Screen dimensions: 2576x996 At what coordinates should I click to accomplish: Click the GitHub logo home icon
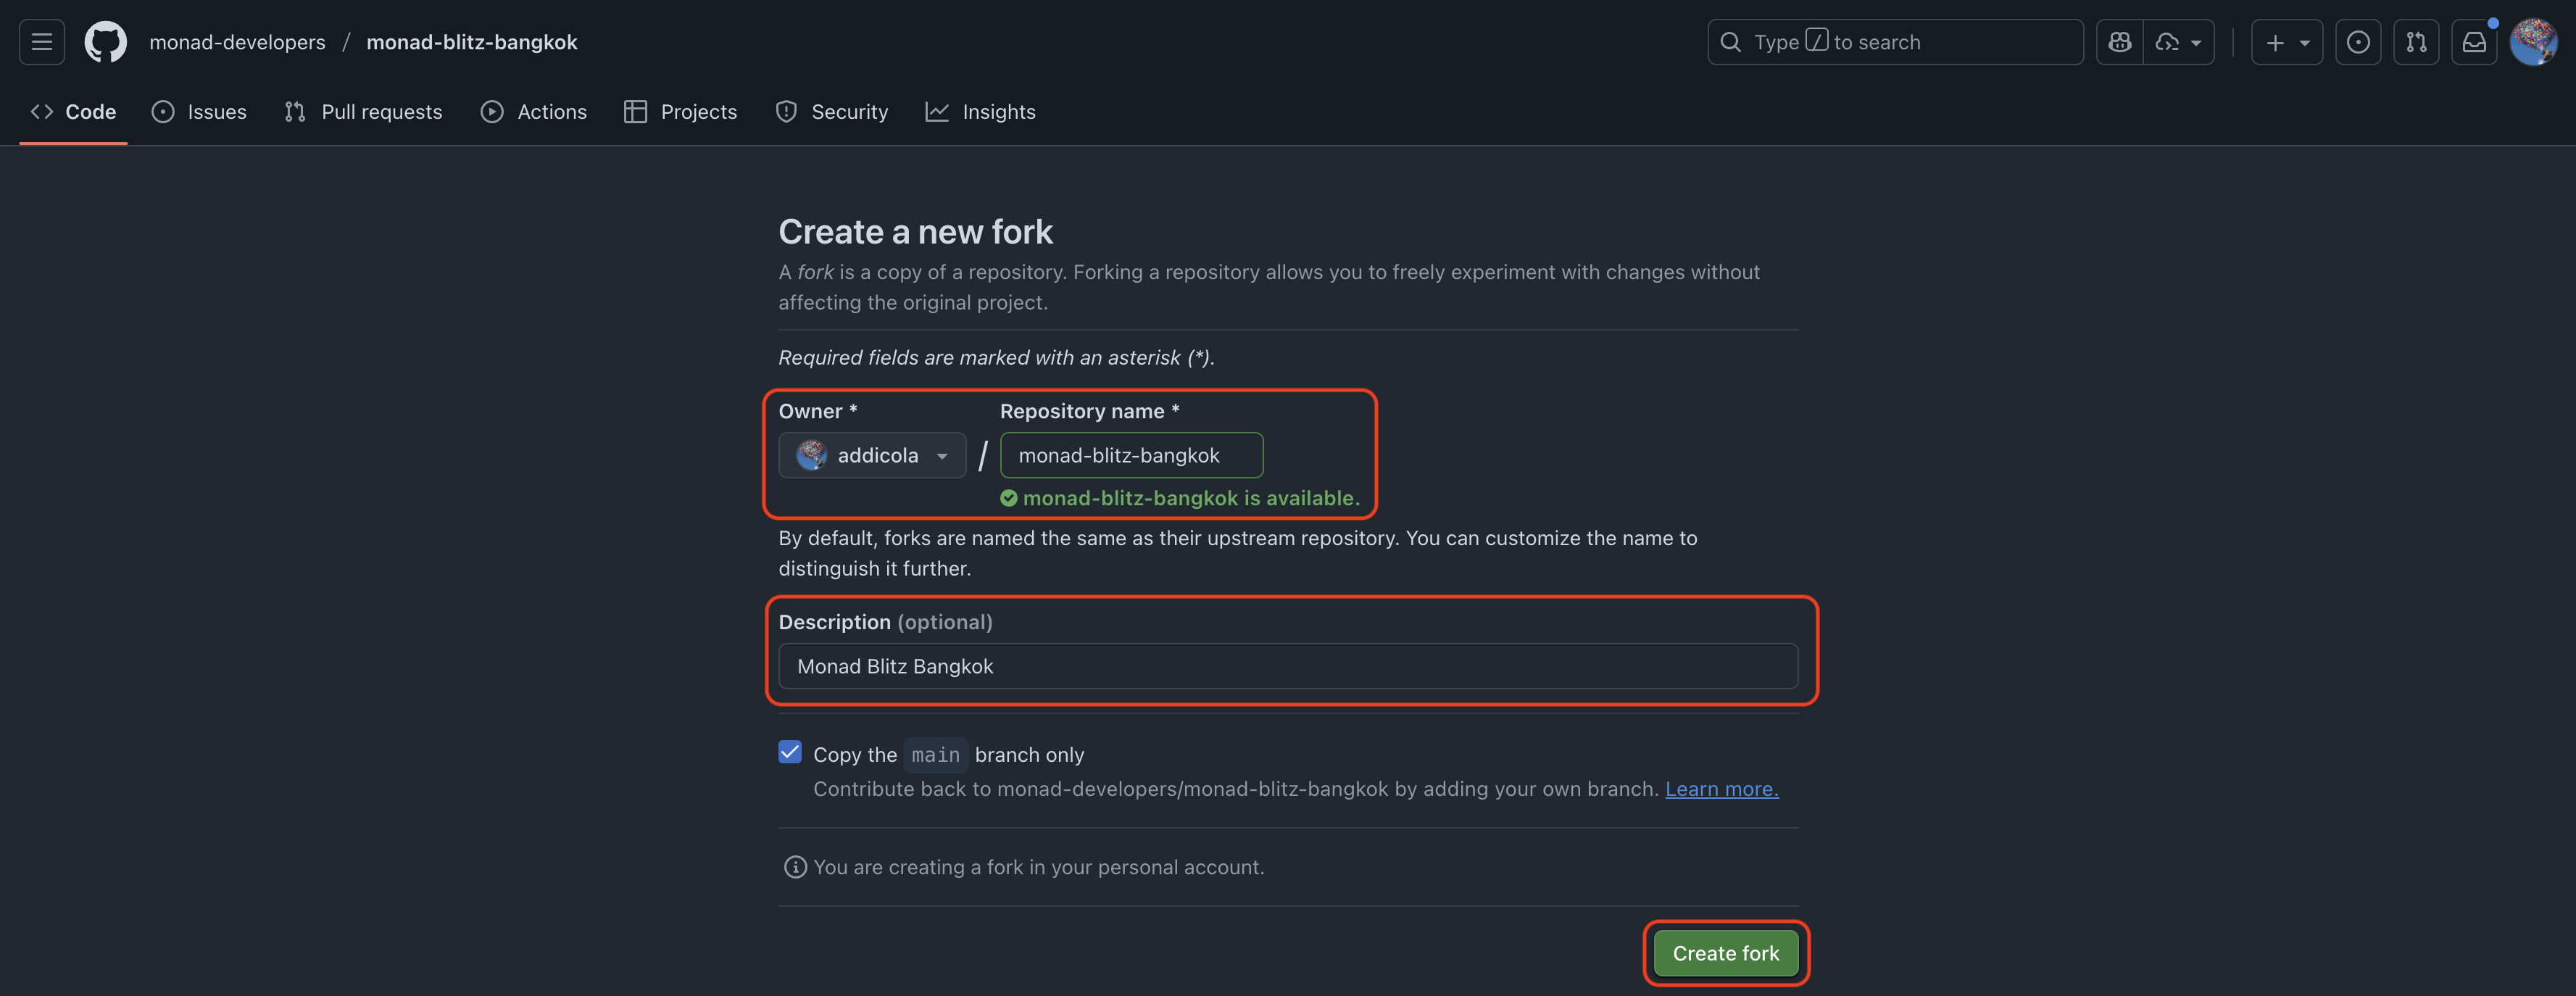click(105, 42)
